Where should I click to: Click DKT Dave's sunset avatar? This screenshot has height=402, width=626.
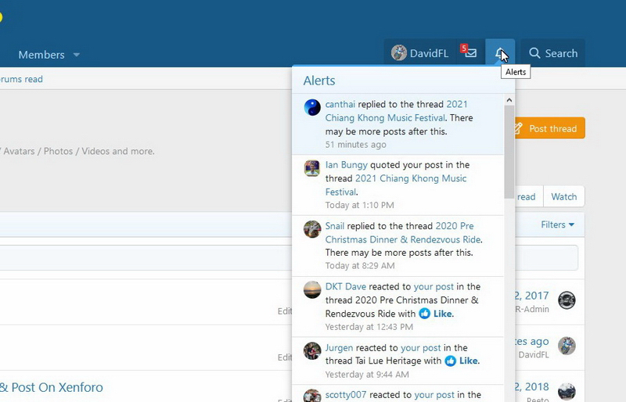coord(312,289)
